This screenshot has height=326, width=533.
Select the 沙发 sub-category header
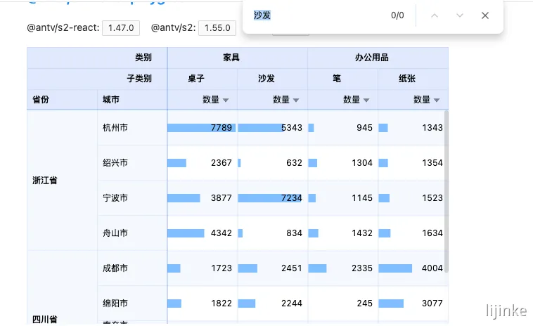pyautogui.click(x=273, y=79)
